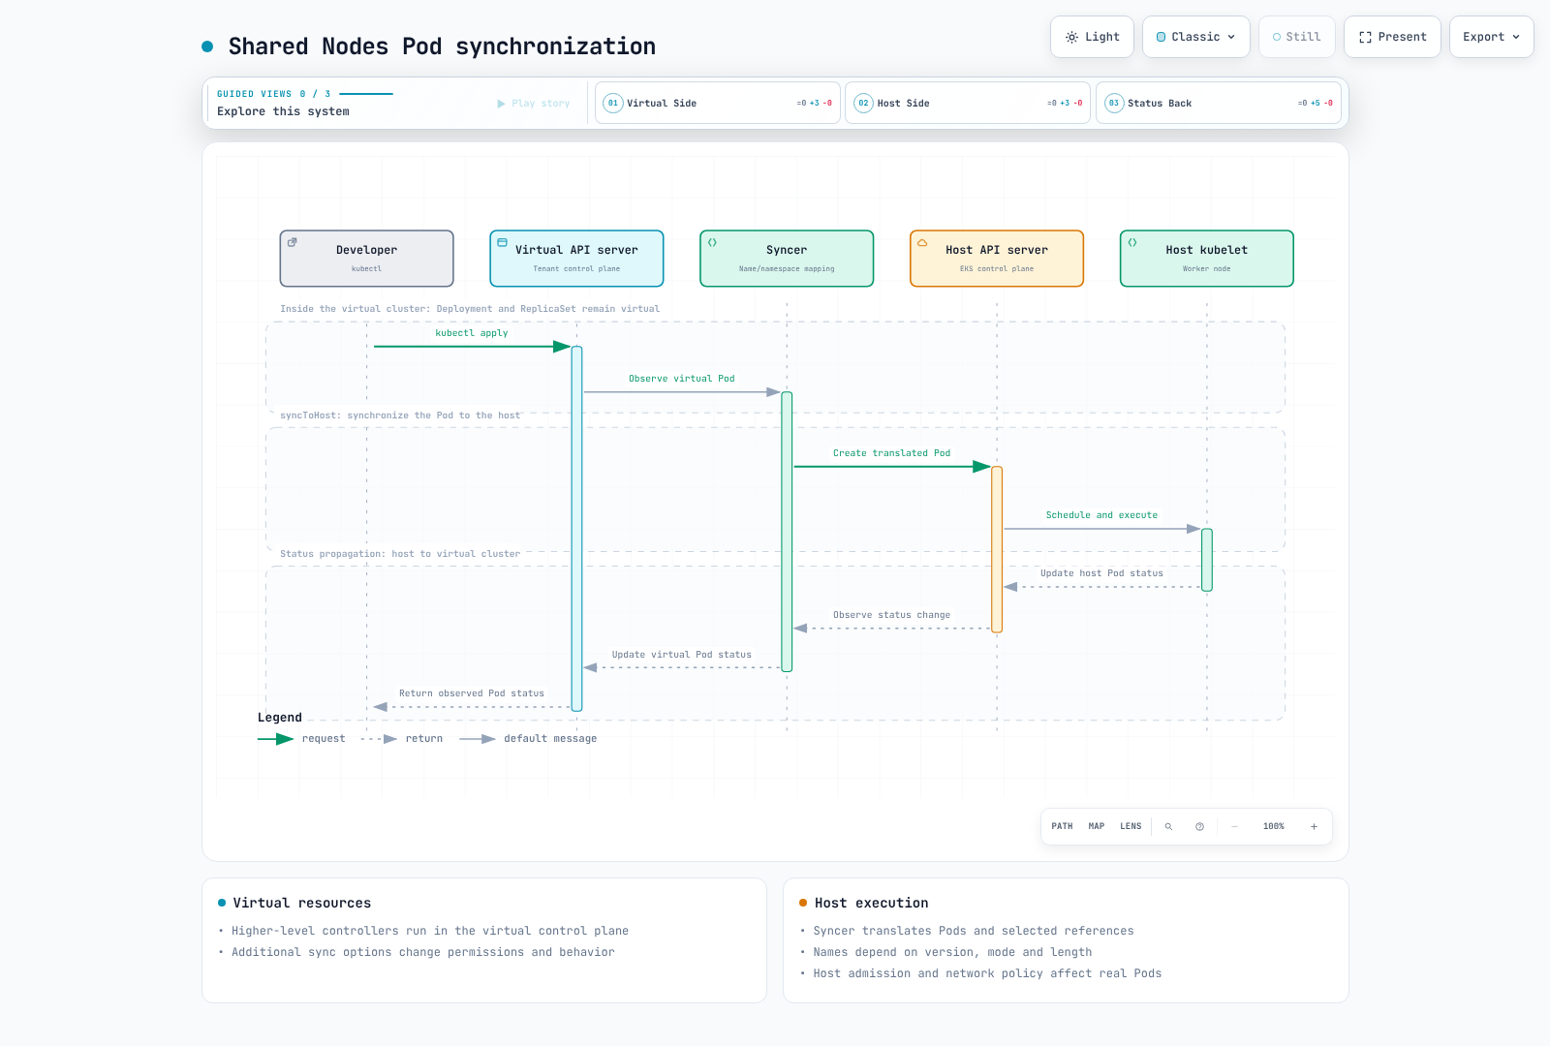The height and width of the screenshot is (1046, 1550).
Task: Click the Host kubelet code icon
Action: click(x=1132, y=243)
